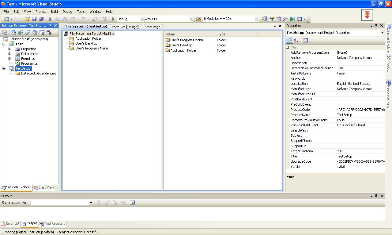
Task: Open the Any CPU platform dropdown
Action: pyautogui.click(x=191, y=19)
